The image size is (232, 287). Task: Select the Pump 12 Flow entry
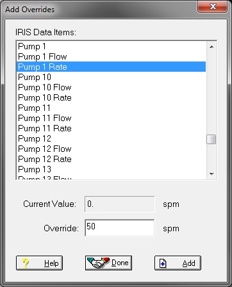click(111, 149)
